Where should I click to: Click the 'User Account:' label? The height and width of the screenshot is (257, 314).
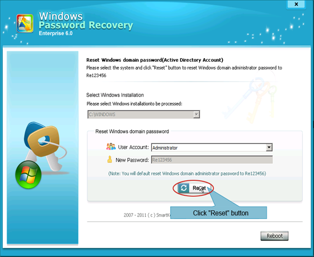click(133, 147)
